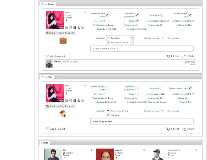
Task: Click 'come to my country' text box
Action: click(x=142, y=121)
